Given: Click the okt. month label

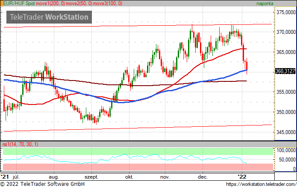Looking at the screenshot, I should click(x=129, y=177).
